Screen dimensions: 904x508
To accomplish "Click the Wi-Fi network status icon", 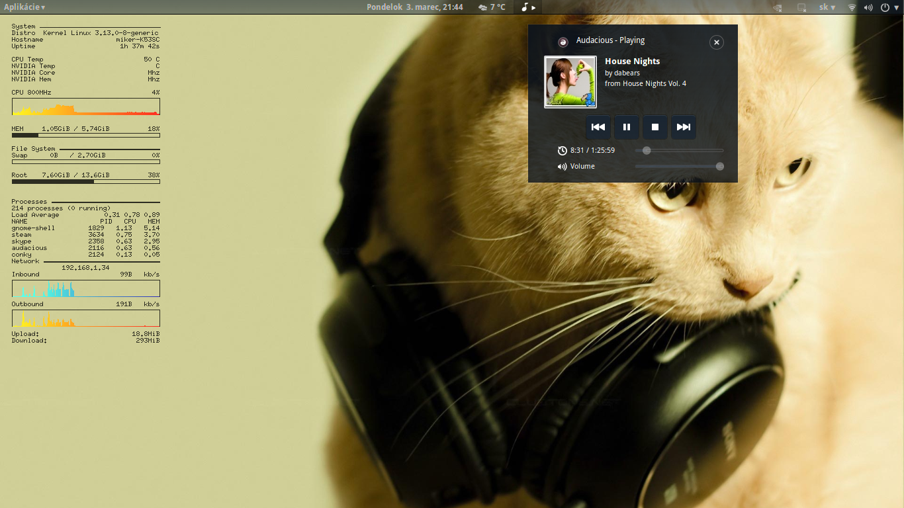I will 852,8.
